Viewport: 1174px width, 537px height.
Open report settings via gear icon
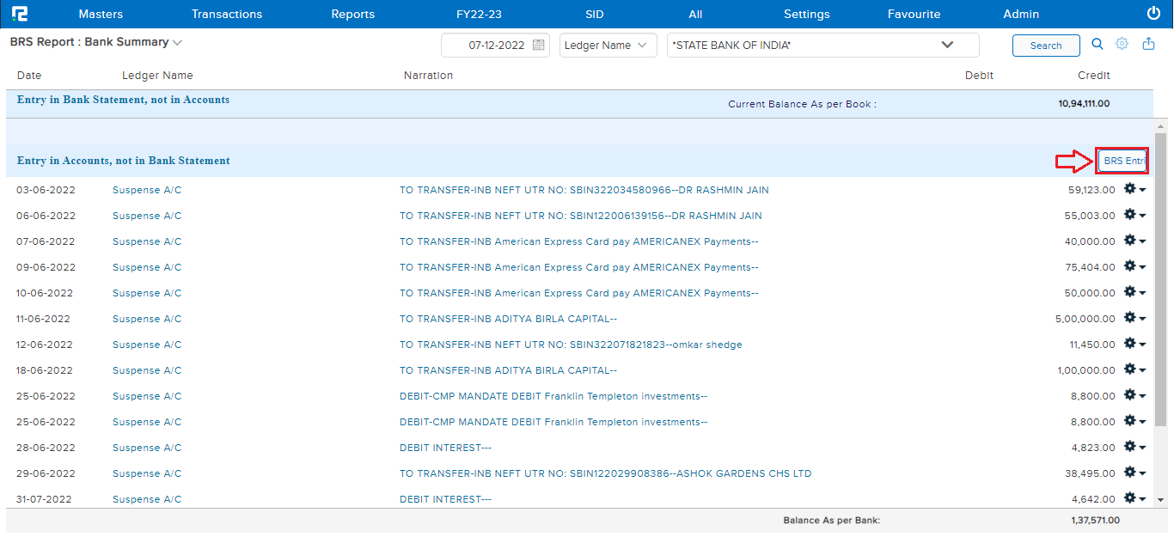(x=1122, y=44)
